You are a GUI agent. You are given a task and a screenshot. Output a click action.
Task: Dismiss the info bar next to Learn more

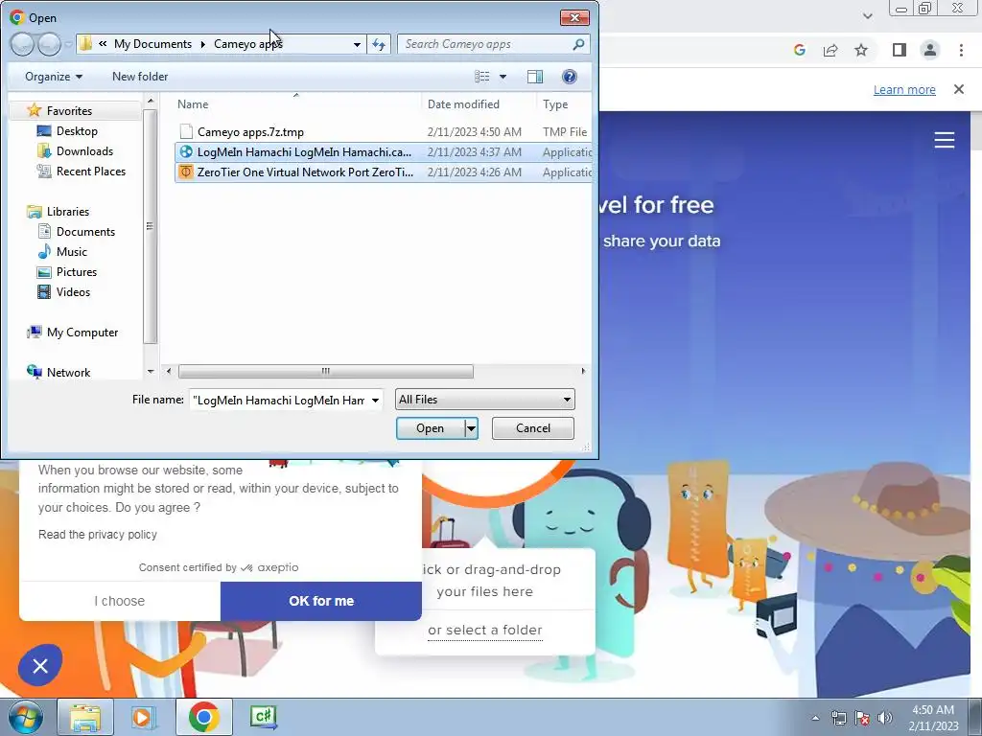tap(959, 89)
